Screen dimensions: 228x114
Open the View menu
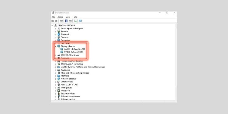(x=68, y=17)
